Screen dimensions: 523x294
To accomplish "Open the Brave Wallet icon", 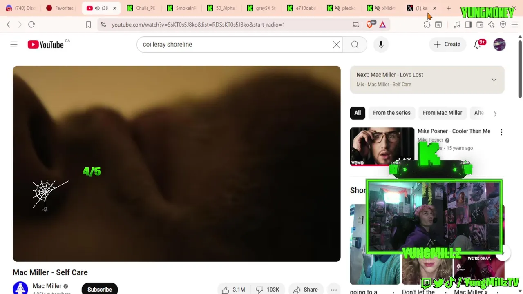I will tap(480, 24).
